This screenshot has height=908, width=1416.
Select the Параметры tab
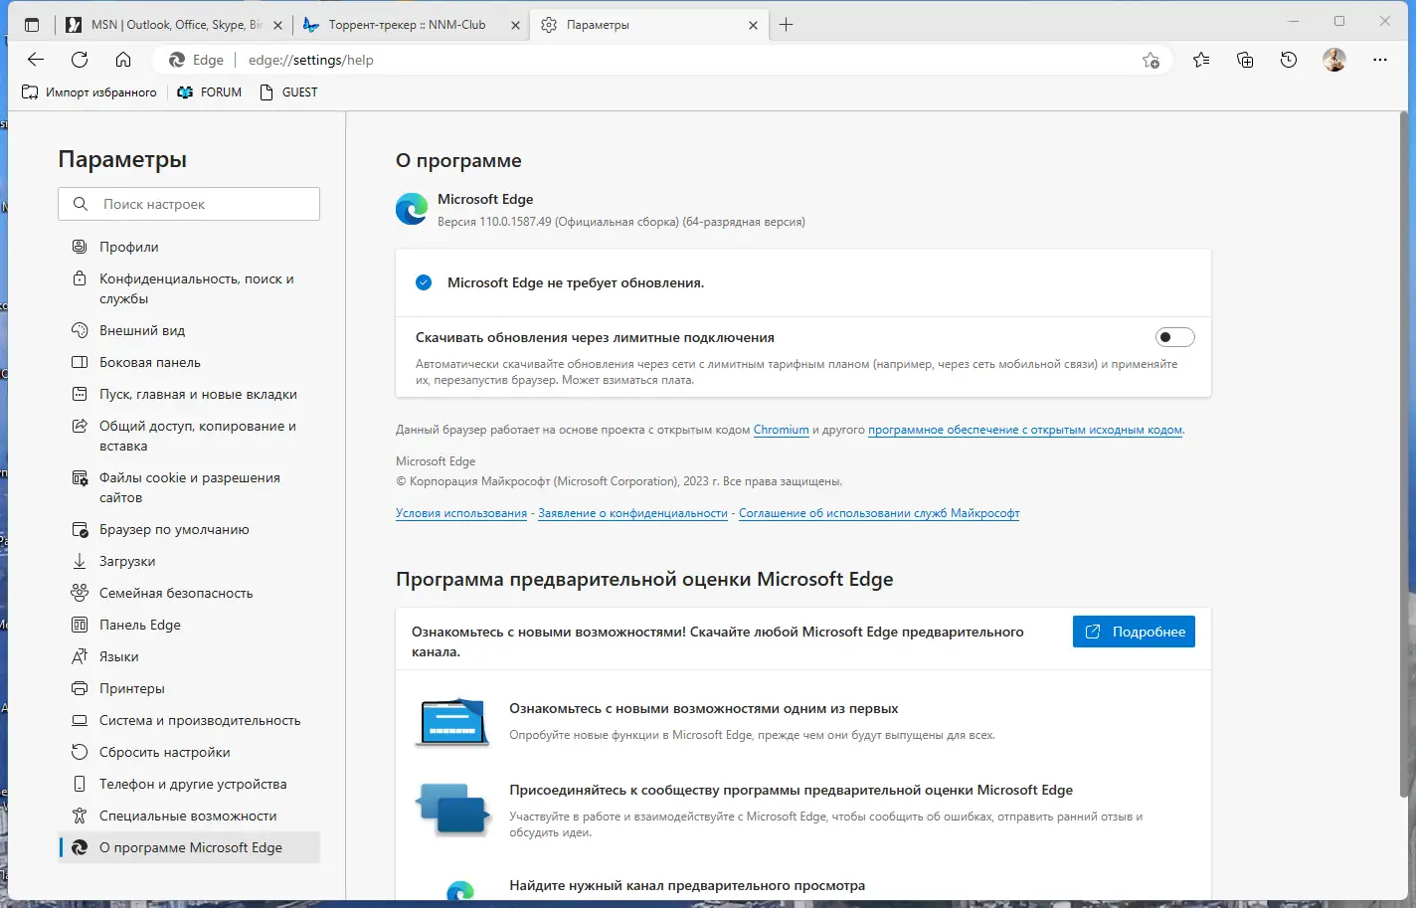point(648,25)
